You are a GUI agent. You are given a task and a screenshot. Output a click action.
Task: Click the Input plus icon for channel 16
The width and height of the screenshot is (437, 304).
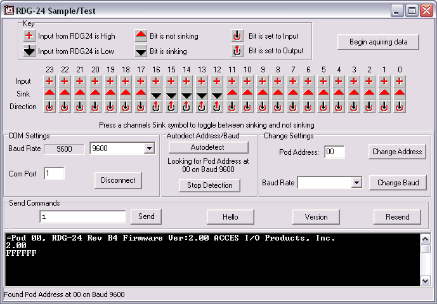[156, 81]
